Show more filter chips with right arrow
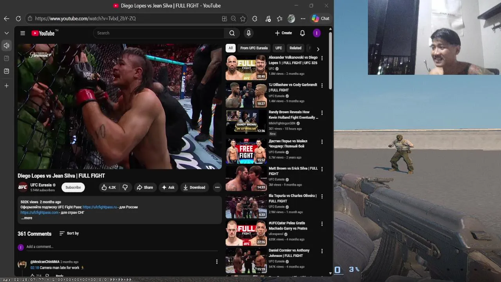Image resolution: width=501 pixels, height=282 pixels. click(318, 49)
